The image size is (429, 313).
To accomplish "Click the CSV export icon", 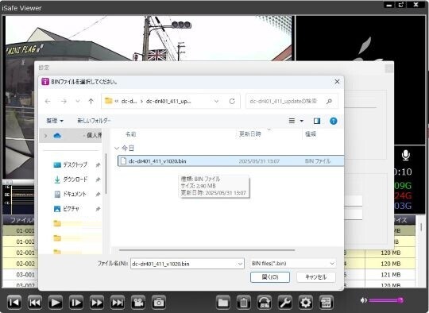I will (327, 303).
